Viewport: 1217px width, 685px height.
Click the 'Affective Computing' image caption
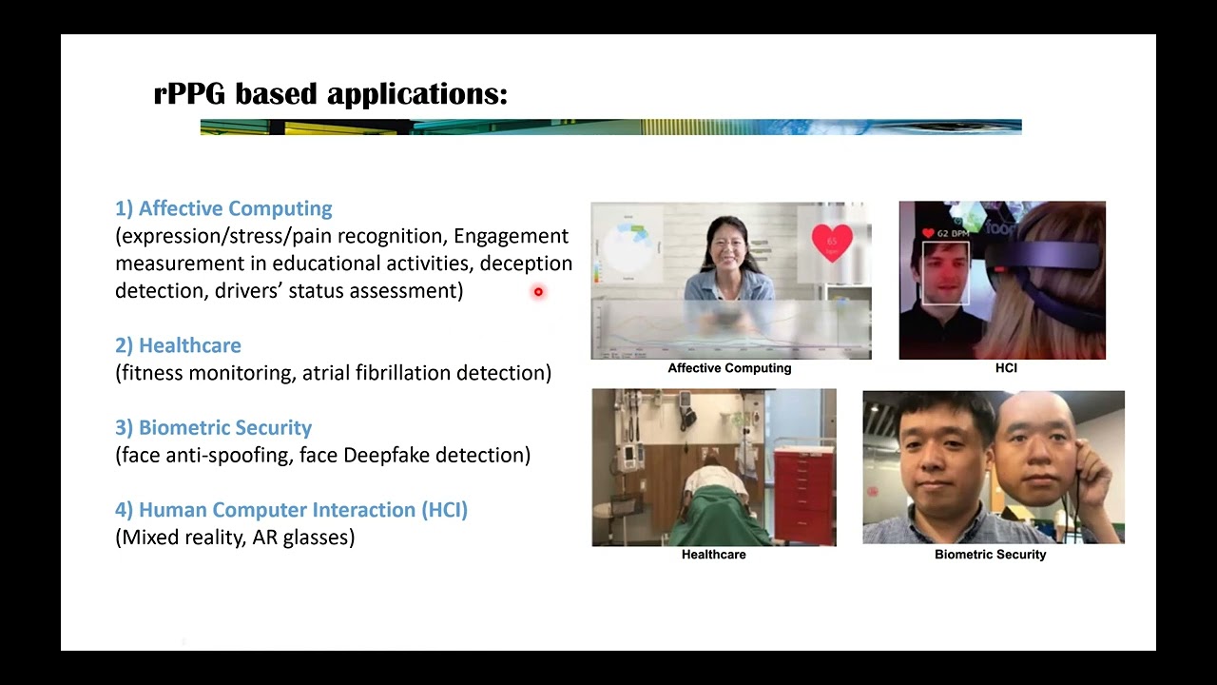729,368
